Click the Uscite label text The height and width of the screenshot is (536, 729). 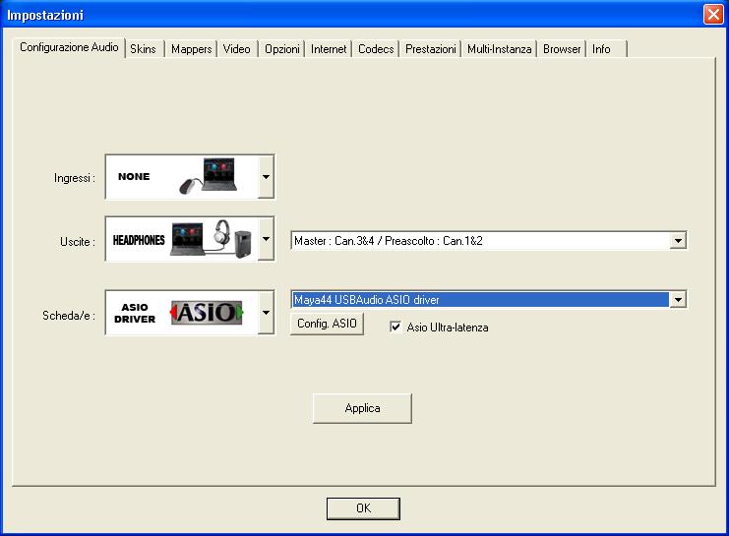(78, 242)
